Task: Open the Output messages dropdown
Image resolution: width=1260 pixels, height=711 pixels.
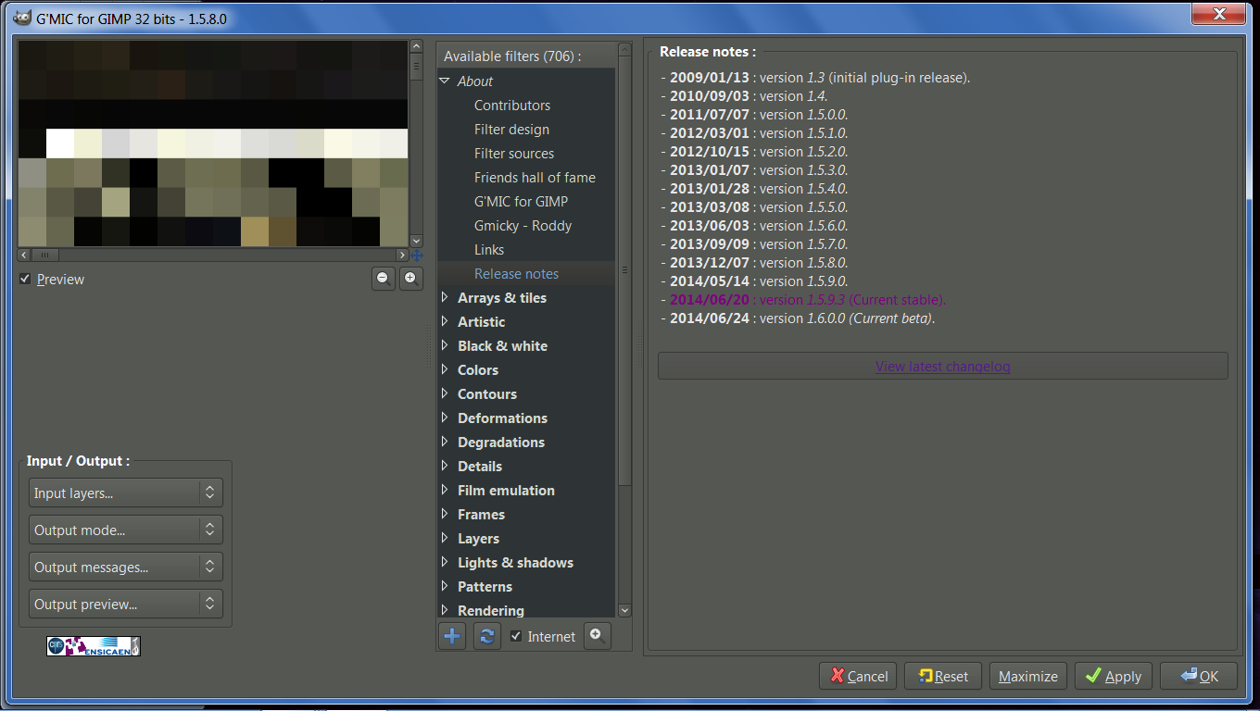Action: (126, 567)
